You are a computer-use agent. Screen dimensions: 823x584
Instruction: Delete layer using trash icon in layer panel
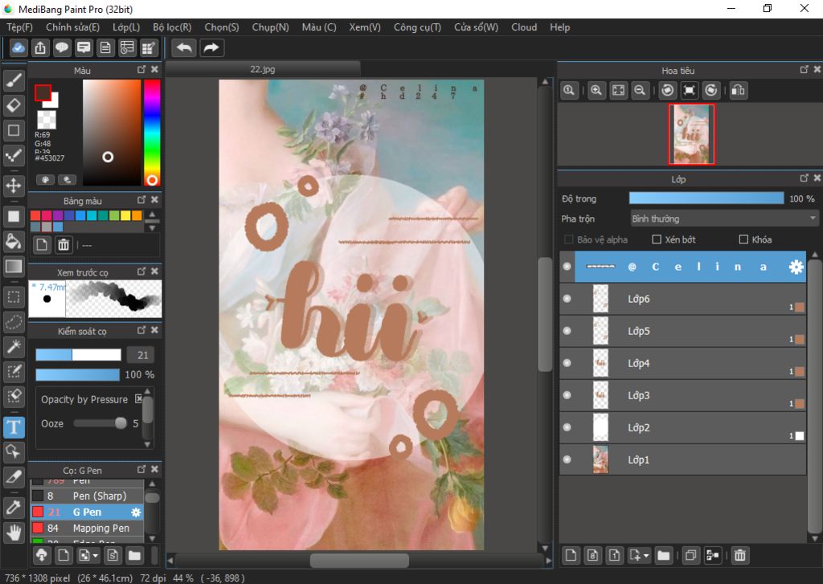click(x=740, y=555)
